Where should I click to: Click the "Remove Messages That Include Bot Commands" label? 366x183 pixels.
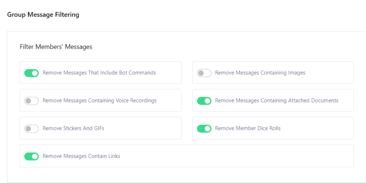point(99,73)
